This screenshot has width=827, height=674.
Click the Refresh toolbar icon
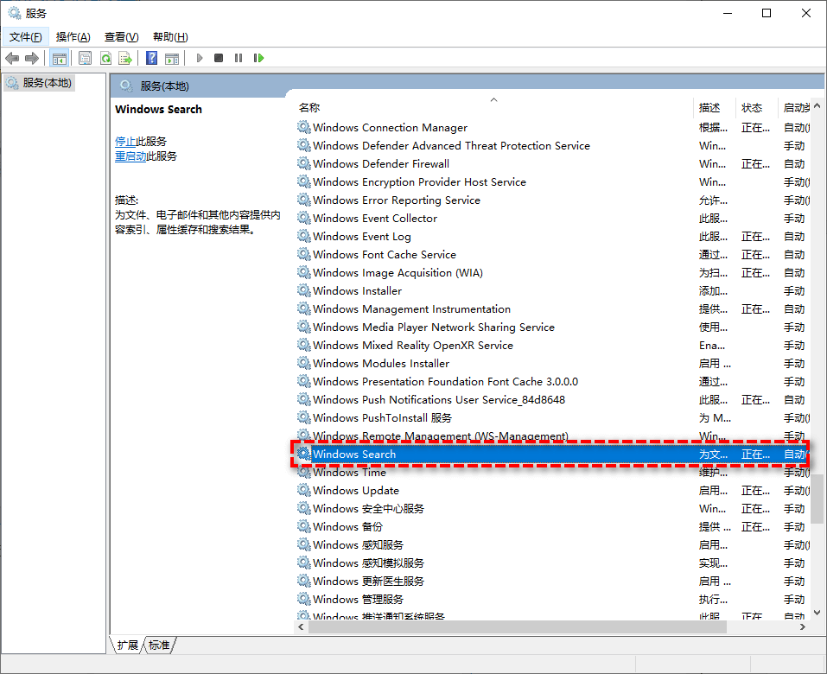tap(105, 58)
